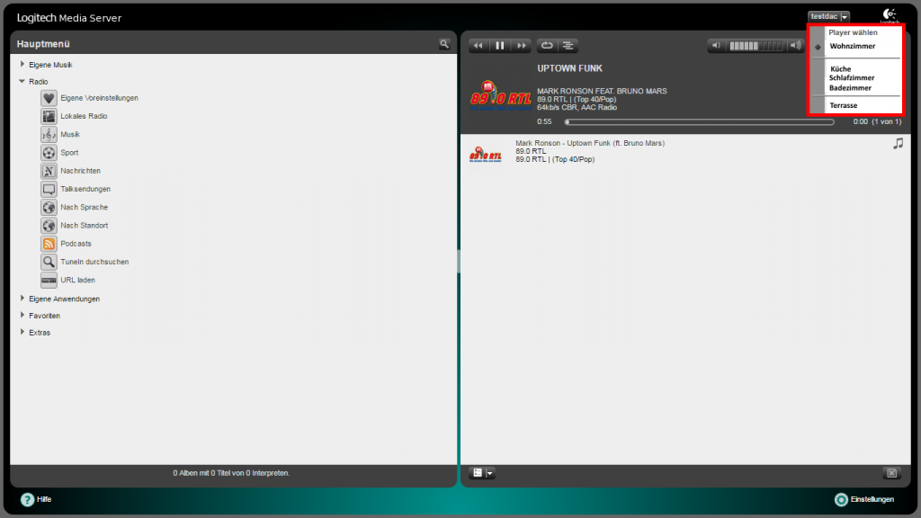
Task: Expand Eigene Anwendungen tree node
Action: click(22, 299)
